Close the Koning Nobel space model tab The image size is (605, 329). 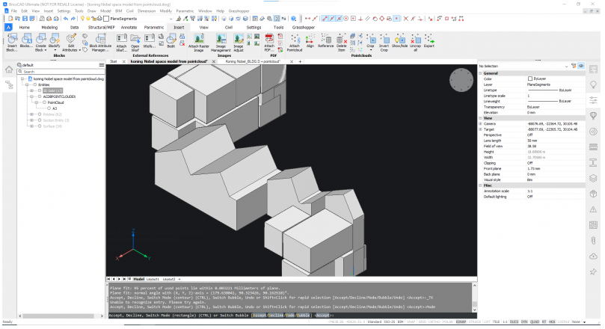pos(213,62)
